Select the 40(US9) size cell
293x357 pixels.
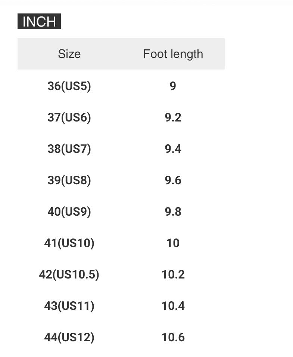[x=69, y=212]
